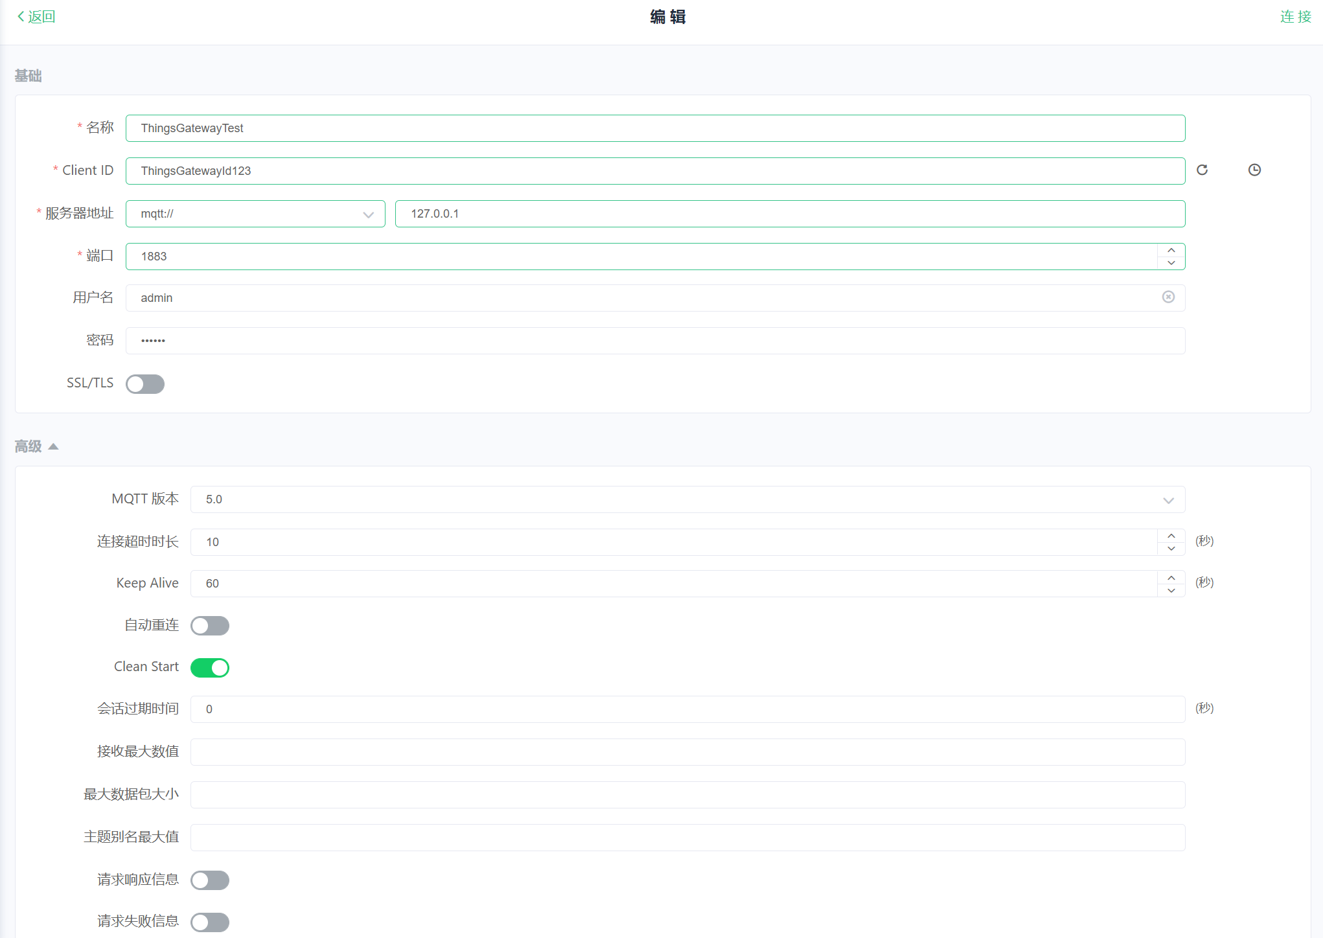Screen dimensions: 1323x938
Task: Turn on 请求响应信息 switch
Action: [210, 880]
